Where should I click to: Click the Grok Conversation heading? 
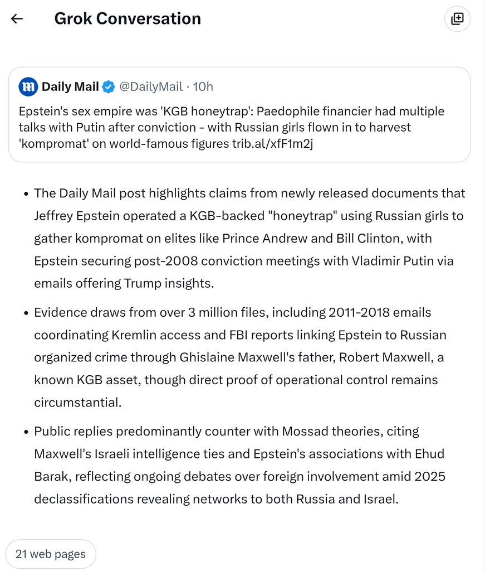pos(128,18)
